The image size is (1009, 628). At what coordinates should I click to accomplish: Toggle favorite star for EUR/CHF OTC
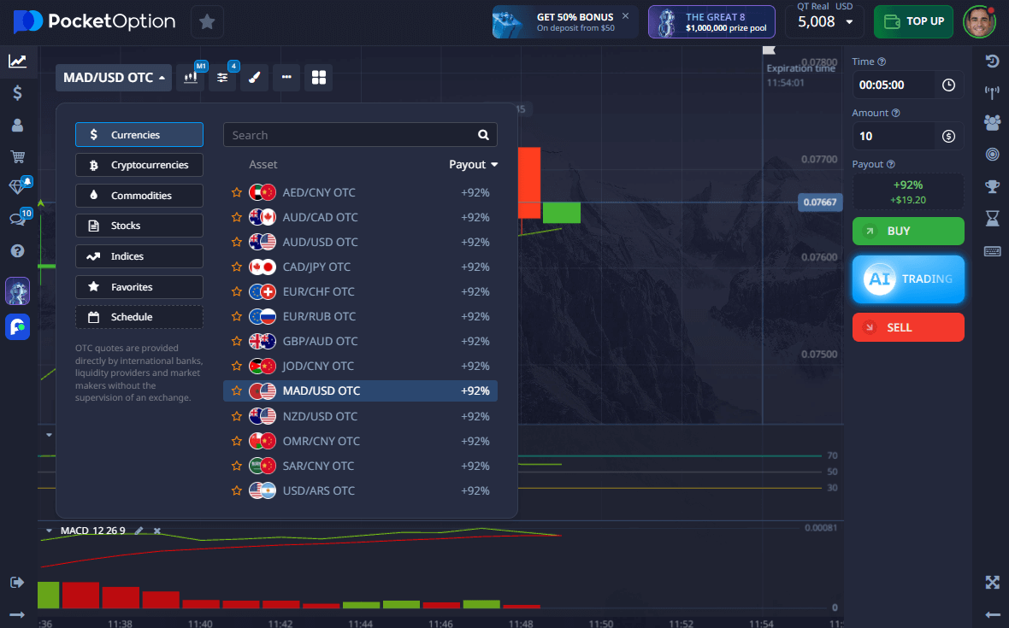click(237, 292)
